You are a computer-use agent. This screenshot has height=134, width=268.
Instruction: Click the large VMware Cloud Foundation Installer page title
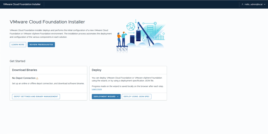point(47,22)
